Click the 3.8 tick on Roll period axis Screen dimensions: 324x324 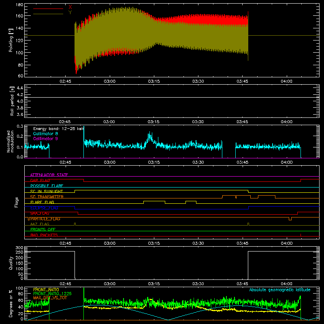tap(20, 108)
